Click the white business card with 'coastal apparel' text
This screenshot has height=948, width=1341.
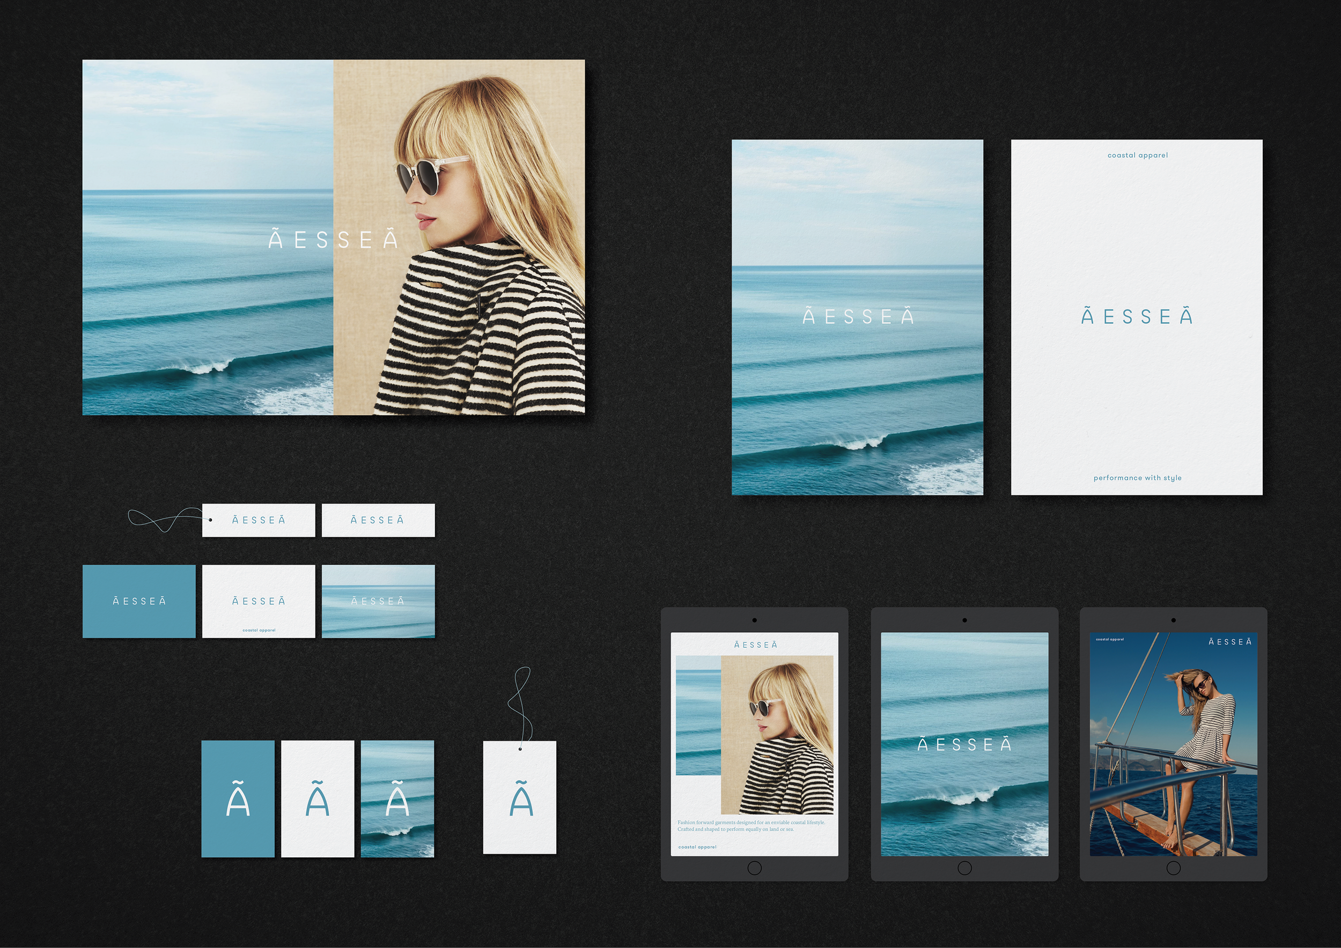tap(258, 601)
